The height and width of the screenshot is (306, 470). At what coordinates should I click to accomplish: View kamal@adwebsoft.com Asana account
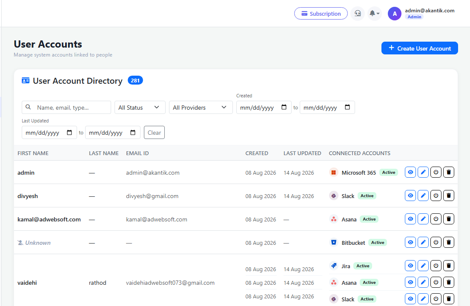tap(410, 219)
